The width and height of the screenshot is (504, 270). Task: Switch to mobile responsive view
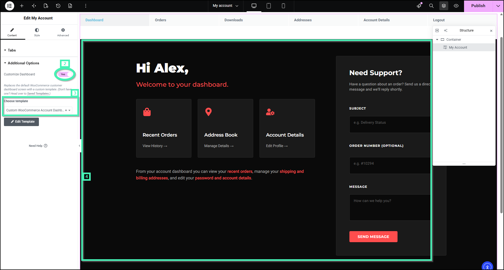tap(283, 6)
